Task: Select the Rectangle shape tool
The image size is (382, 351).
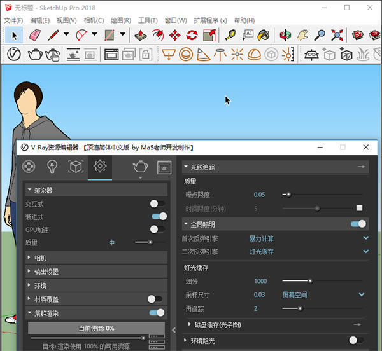Action: (110, 35)
